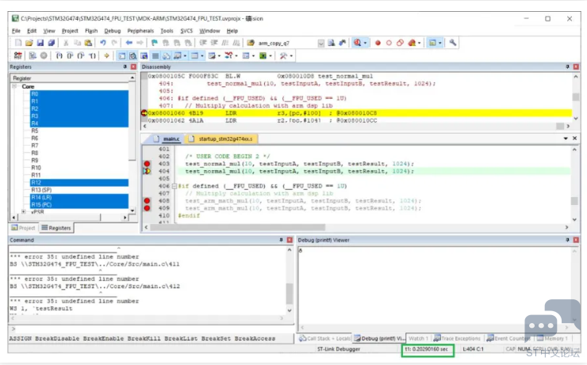Insert a bookmark with the flag icon
This screenshot has width=587, height=365.
point(154,43)
